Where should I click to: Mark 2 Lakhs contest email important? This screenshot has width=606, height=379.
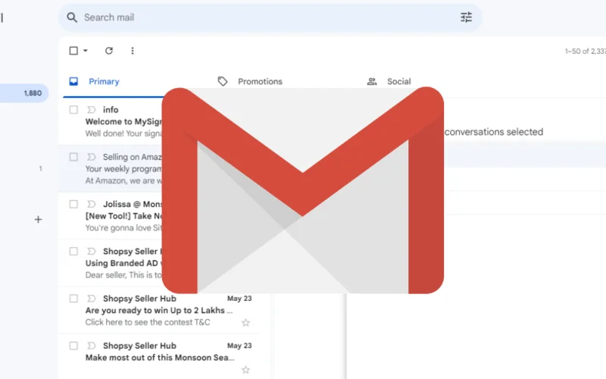point(91,299)
